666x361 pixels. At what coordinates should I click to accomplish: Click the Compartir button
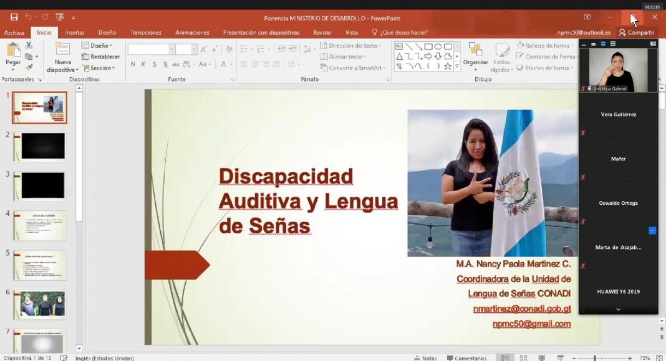[636, 32]
